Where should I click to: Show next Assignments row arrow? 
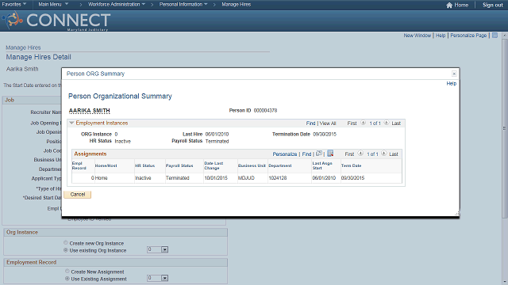coord(383,154)
